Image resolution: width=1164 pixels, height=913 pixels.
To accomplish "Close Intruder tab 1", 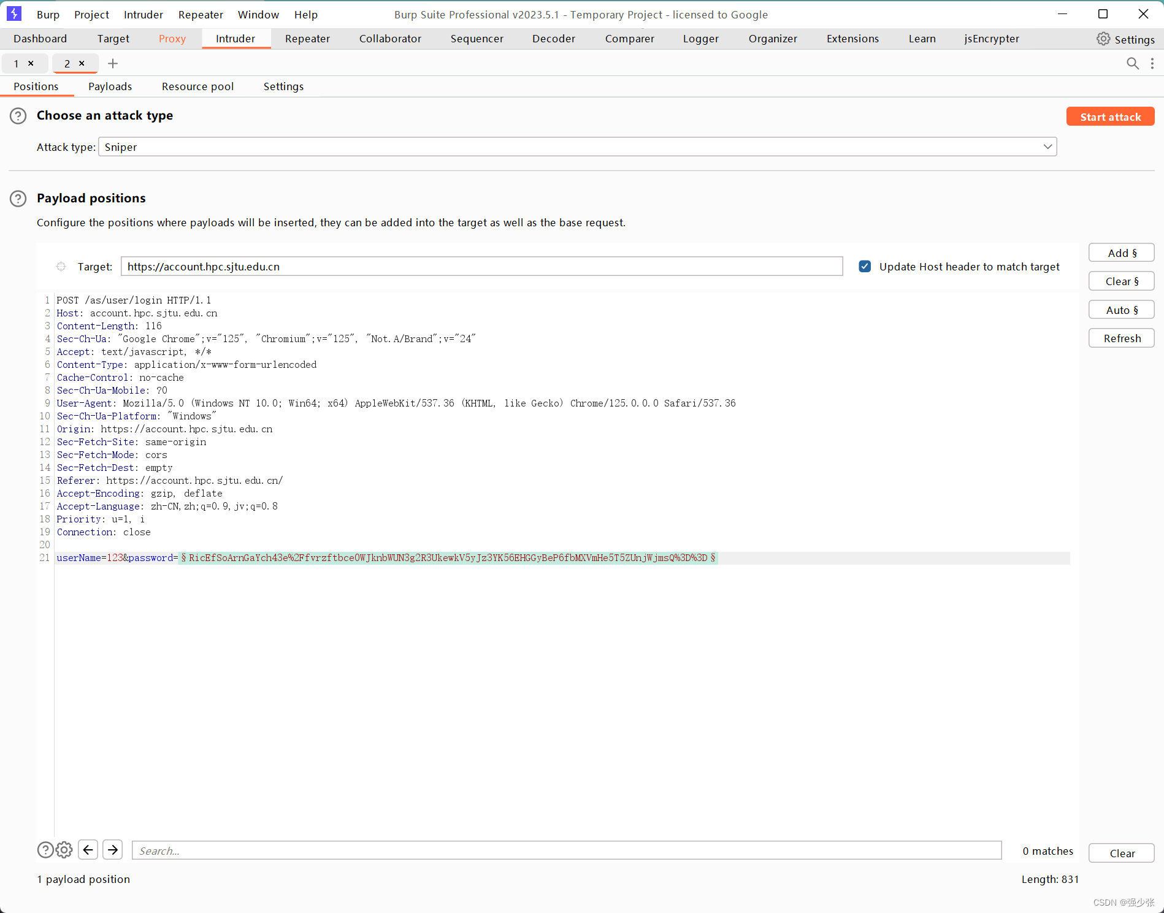I will pos(31,63).
